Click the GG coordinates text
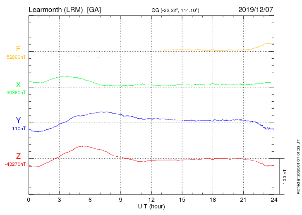 click(x=175, y=10)
